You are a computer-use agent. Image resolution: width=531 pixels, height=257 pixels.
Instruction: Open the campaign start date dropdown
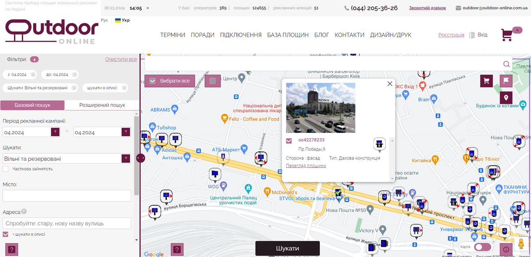click(x=55, y=132)
